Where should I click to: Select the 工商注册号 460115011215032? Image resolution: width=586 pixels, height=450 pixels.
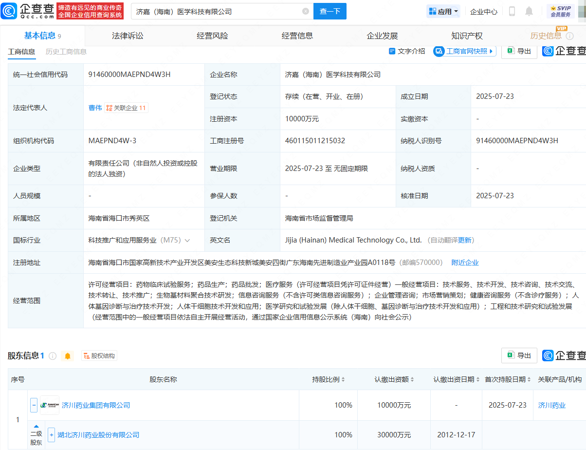click(x=315, y=141)
